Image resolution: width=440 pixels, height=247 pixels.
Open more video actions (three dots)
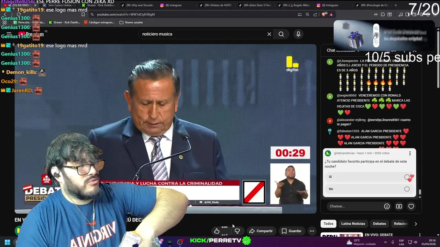pos(312,231)
